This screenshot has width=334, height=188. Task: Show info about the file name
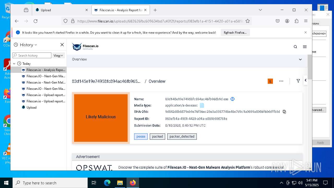232,99
